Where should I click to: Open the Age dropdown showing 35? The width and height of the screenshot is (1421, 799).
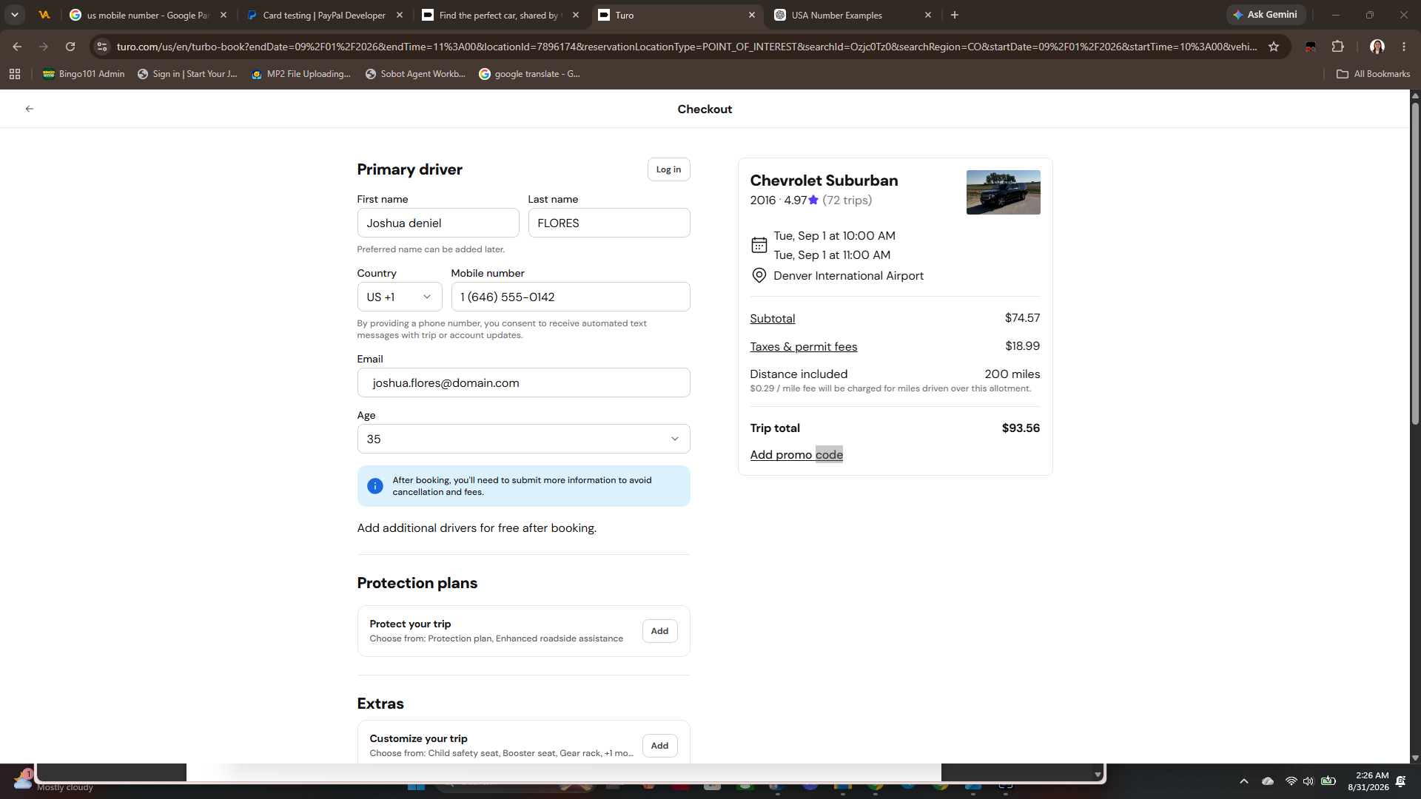click(523, 439)
